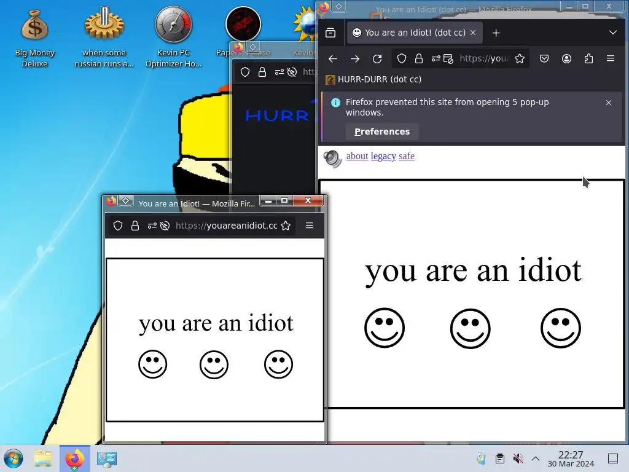Viewport: 629px width, 472px height.
Task: Open the Start menu orb
Action: (14, 458)
